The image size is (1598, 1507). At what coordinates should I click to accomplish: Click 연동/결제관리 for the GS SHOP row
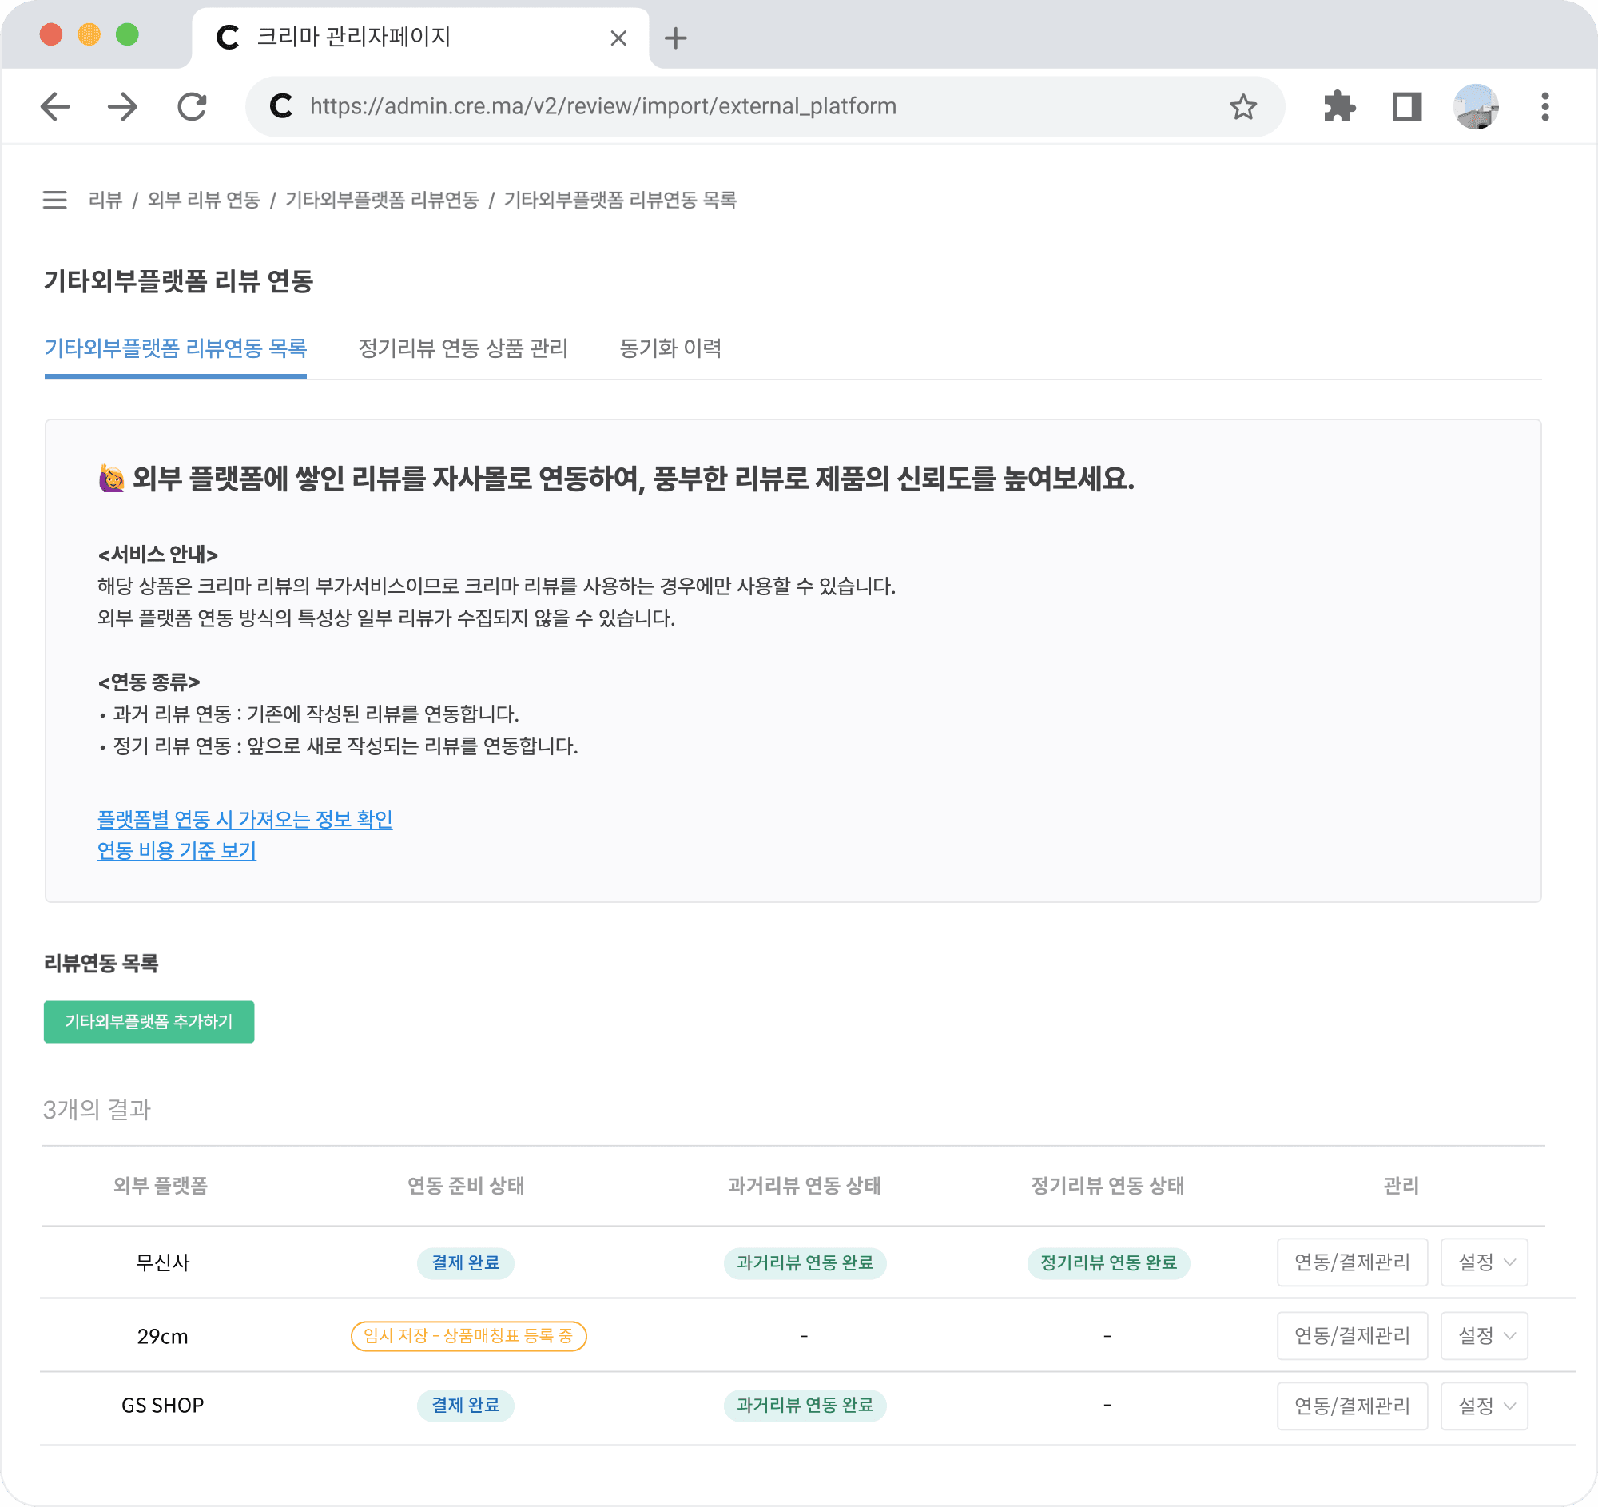tap(1352, 1406)
